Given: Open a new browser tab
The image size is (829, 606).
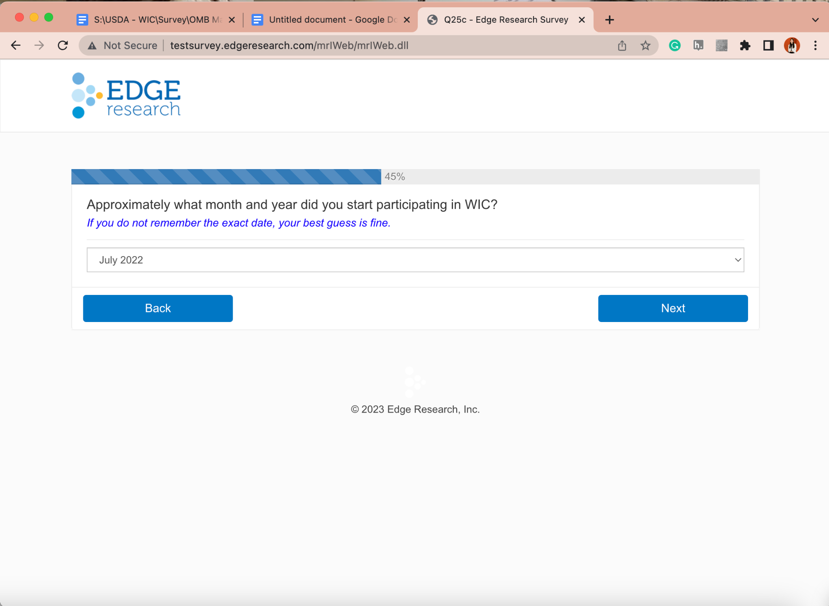Looking at the screenshot, I should [610, 20].
